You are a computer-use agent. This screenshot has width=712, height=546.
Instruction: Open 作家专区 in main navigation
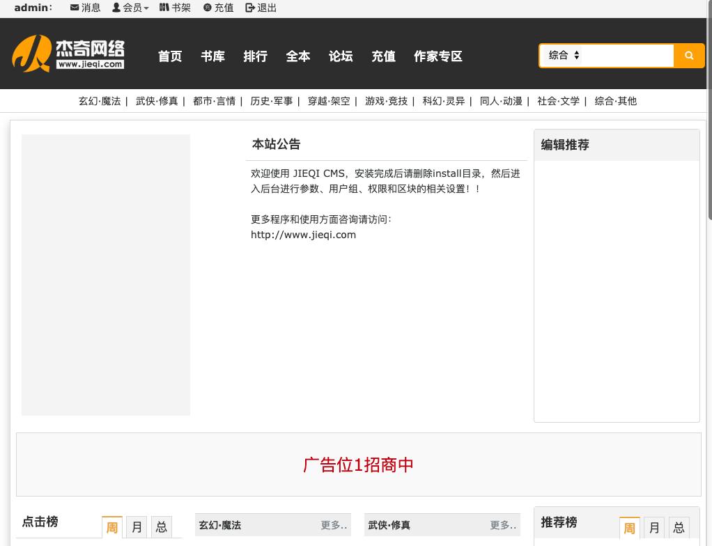click(x=438, y=56)
